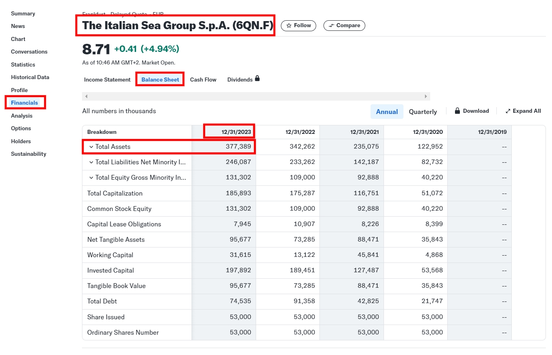
Task: Click the Download lock icon
Action: [457, 111]
